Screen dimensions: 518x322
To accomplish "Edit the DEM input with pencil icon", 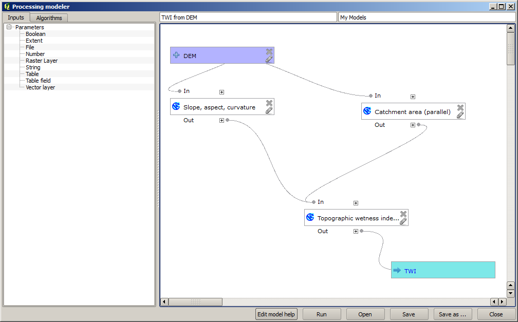I will [269, 59].
